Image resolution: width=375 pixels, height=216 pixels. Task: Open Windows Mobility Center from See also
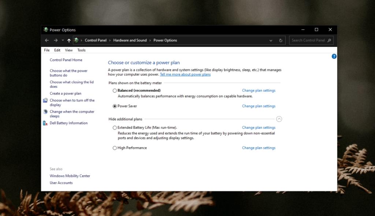pyautogui.click(x=70, y=176)
